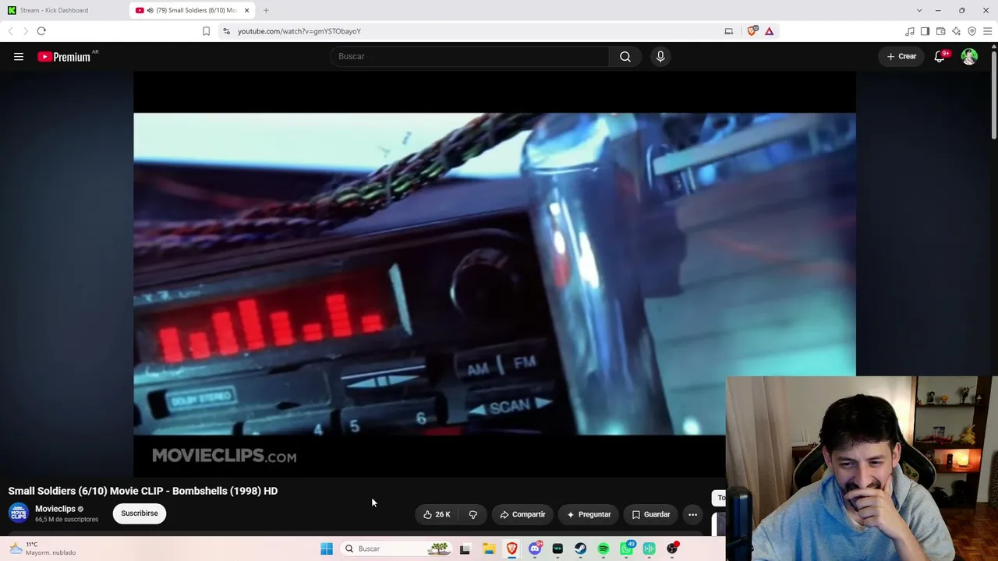Open the Movieclips channel name link
Image resolution: width=998 pixels, height=561 pixels.
pyautogui.click(x=55, y=509)
